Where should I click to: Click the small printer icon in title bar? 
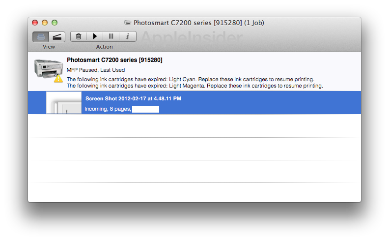[x=128, y=23]
